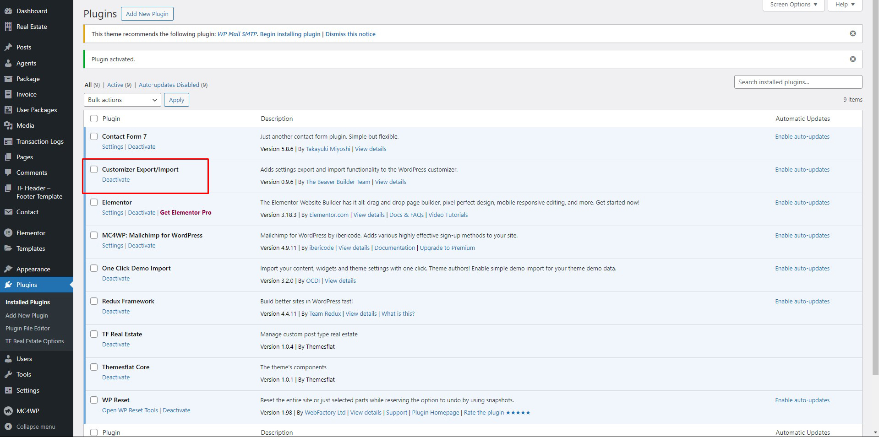This screenshot has height=437, width=879.
Task: Click Dismiss this notice link
Action: [350, 34]
